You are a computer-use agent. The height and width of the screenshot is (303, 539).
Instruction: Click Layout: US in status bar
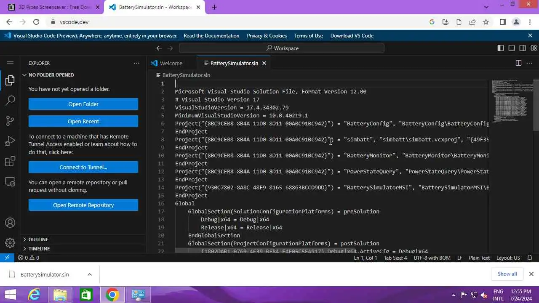[x=508, y=258]
